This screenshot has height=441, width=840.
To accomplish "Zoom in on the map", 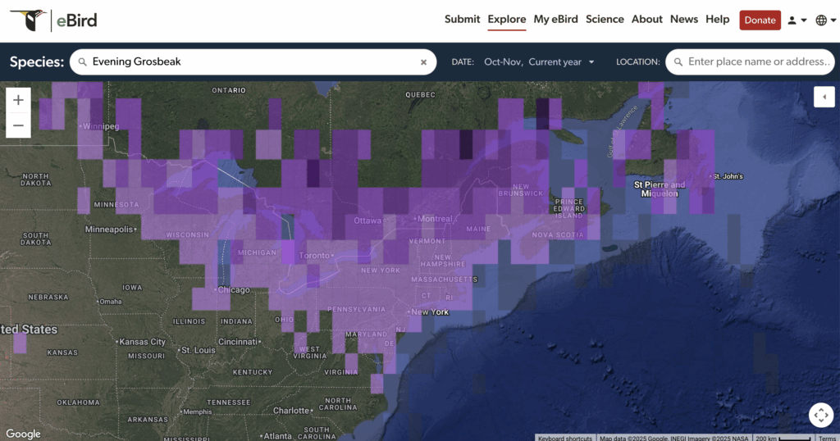I will click(x=18, y=100).
